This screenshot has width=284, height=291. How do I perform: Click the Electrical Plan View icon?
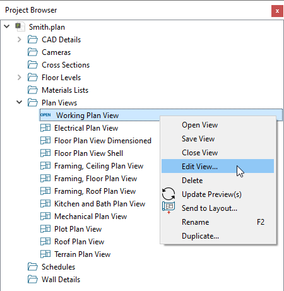pyautogui.click(x=45, y=128)
